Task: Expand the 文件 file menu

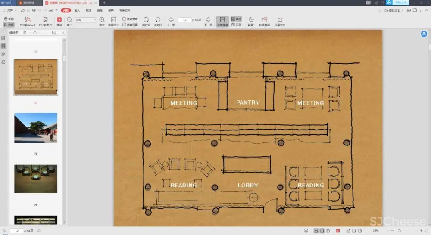Action: [x=9, y=10]
